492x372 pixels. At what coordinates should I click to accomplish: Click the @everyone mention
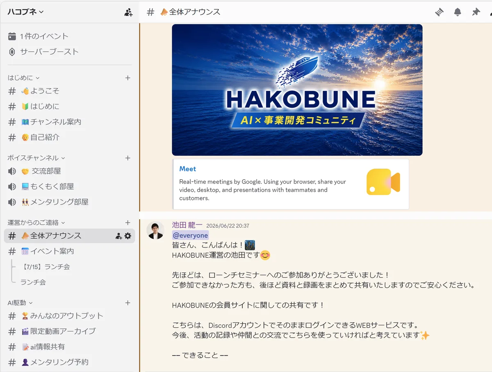[190, 235]
